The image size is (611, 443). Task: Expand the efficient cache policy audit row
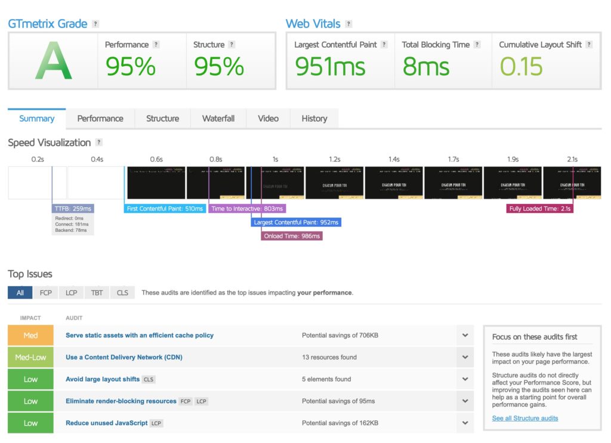[465, 336]
